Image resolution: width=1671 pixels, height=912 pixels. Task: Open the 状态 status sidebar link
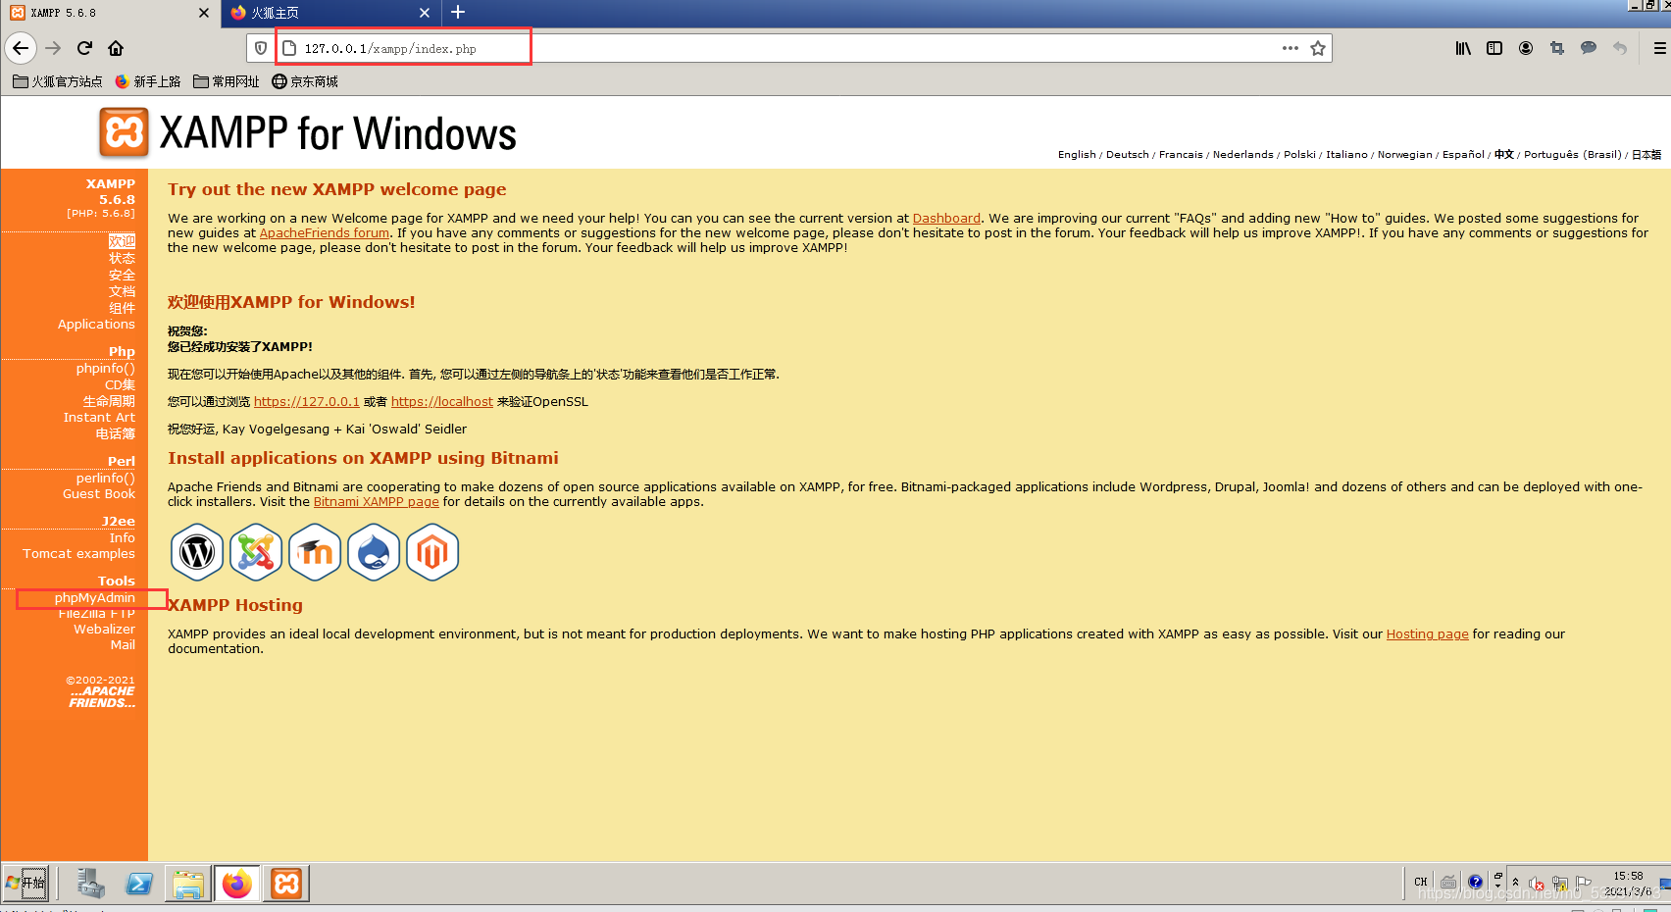122,258
